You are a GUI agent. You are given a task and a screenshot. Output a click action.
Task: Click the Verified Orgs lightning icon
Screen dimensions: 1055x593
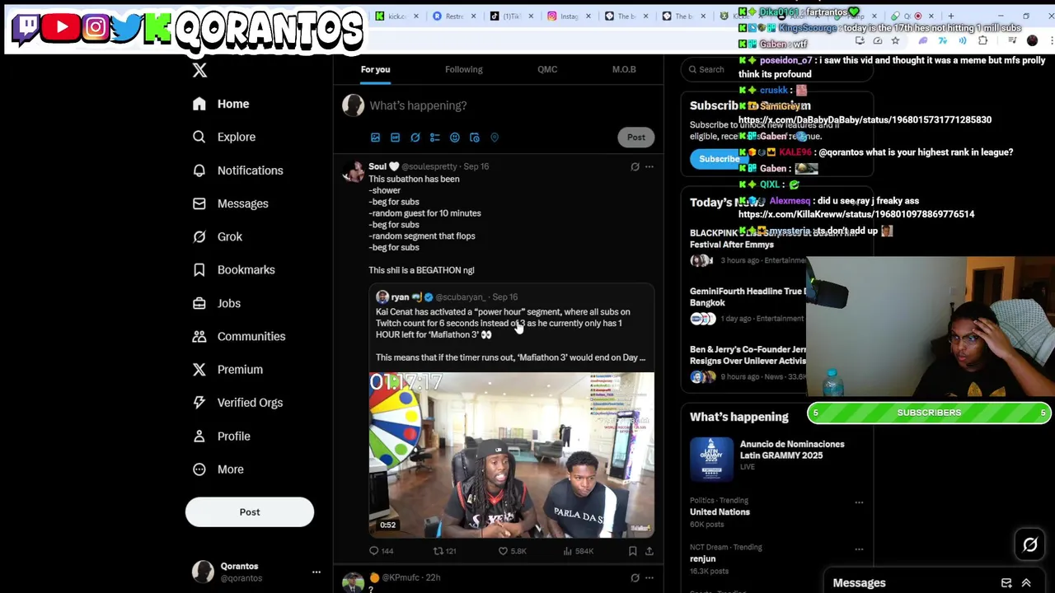click(199, 403)
